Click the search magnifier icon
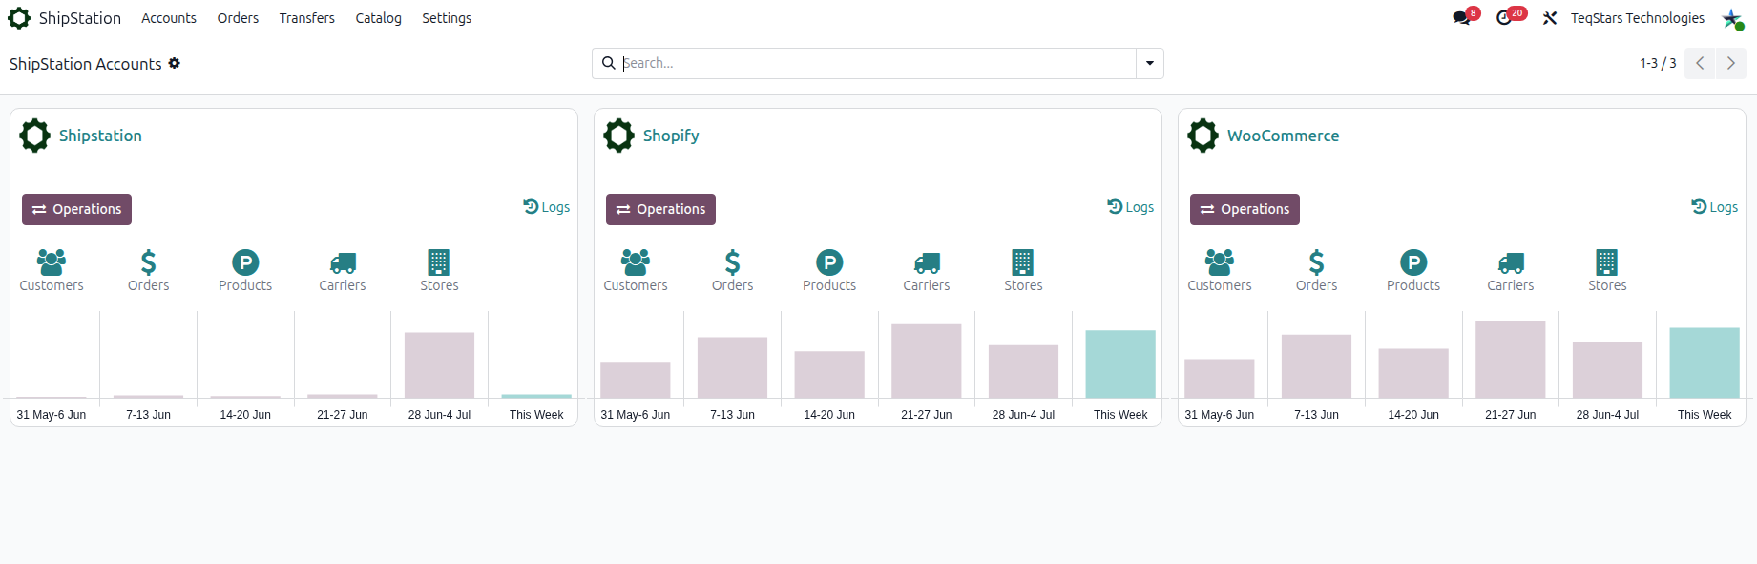The height and width of the screenshot is (564, 1757). (x=608, y=63)
